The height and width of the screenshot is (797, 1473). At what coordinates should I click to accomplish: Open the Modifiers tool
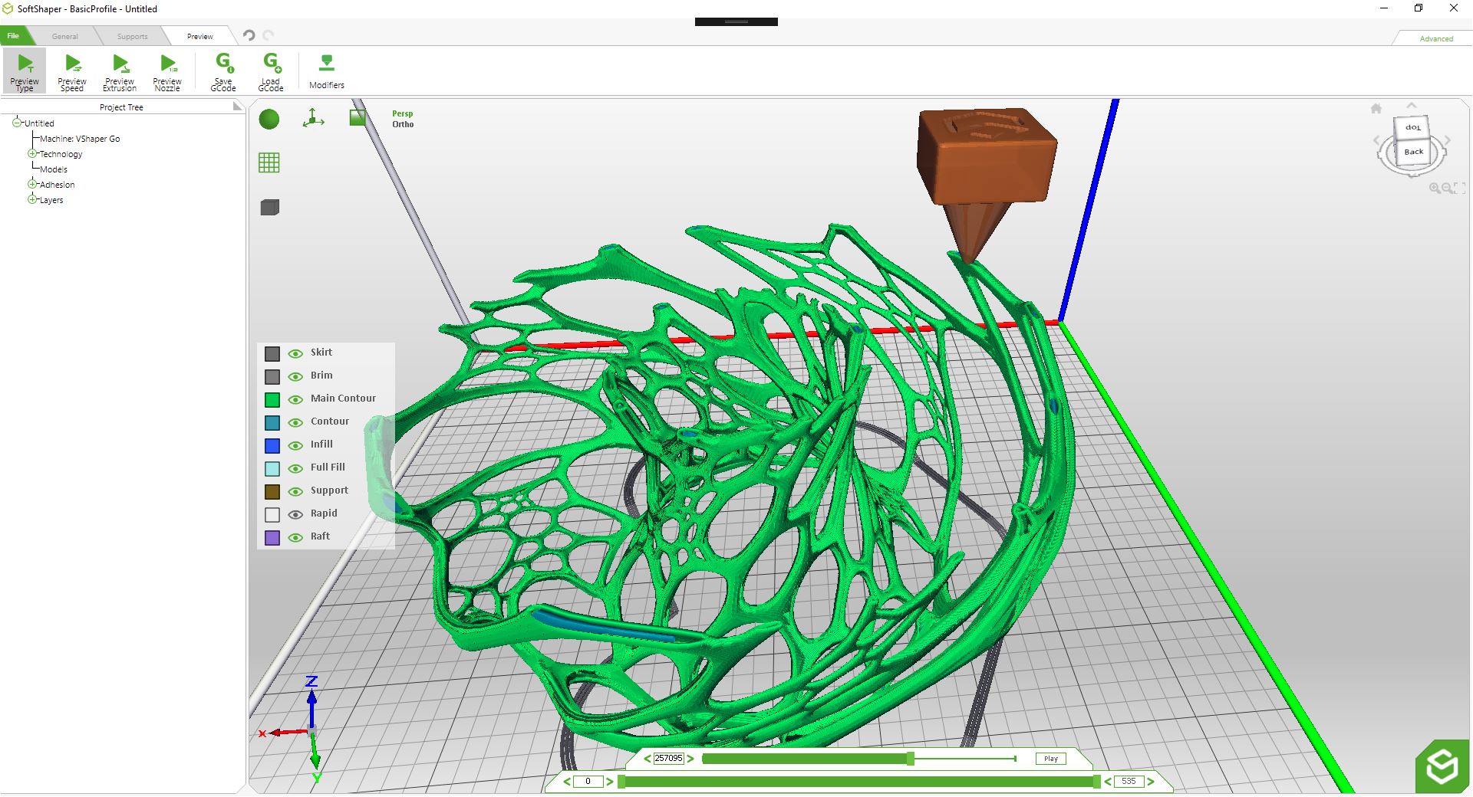pyautogui.click(x=327, y=71)
